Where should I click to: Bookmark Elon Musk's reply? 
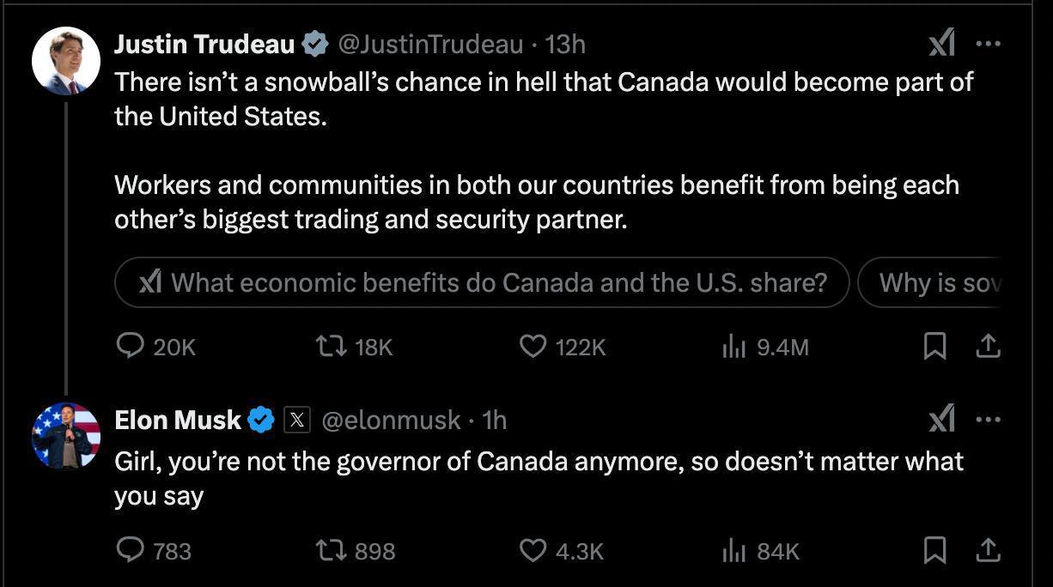pyautogui.click(x=934, y=550)
